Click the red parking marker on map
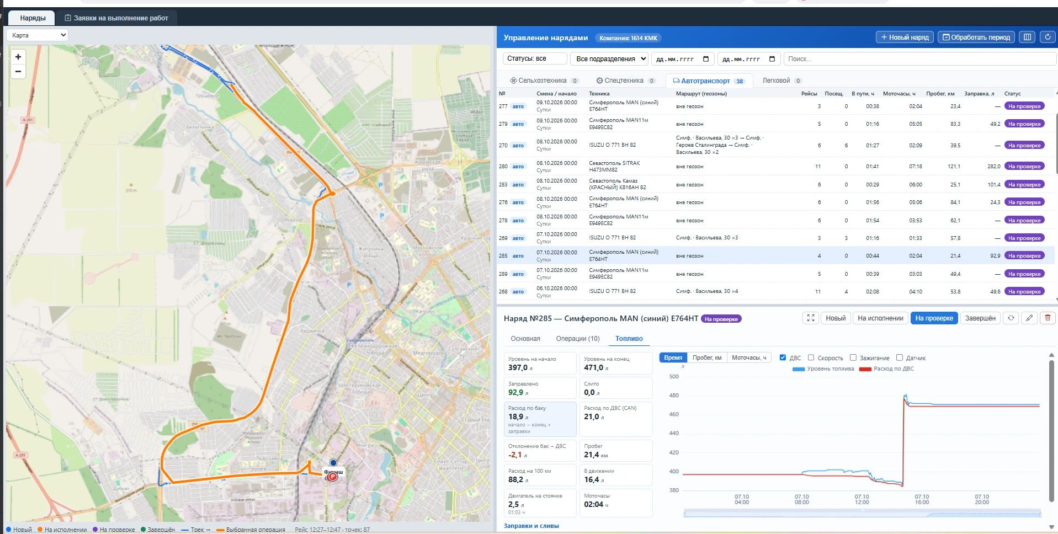The image size is (1058, 534). (x=332, y=477)
